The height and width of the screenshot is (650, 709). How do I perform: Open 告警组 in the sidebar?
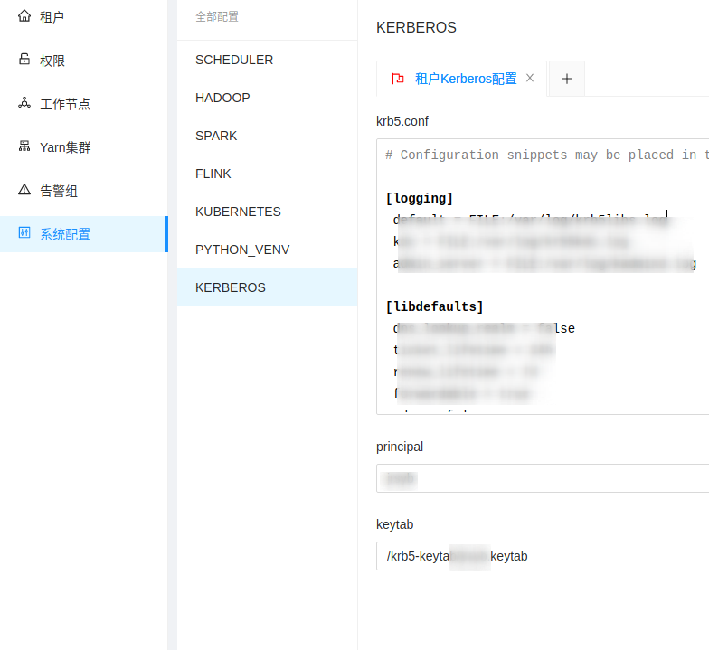[x=83, y=190]
